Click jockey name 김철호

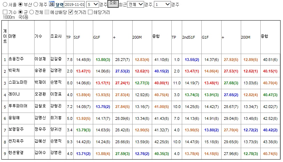tap(40, 106)
